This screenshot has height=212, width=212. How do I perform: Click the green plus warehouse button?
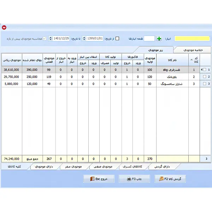(159, 39)
